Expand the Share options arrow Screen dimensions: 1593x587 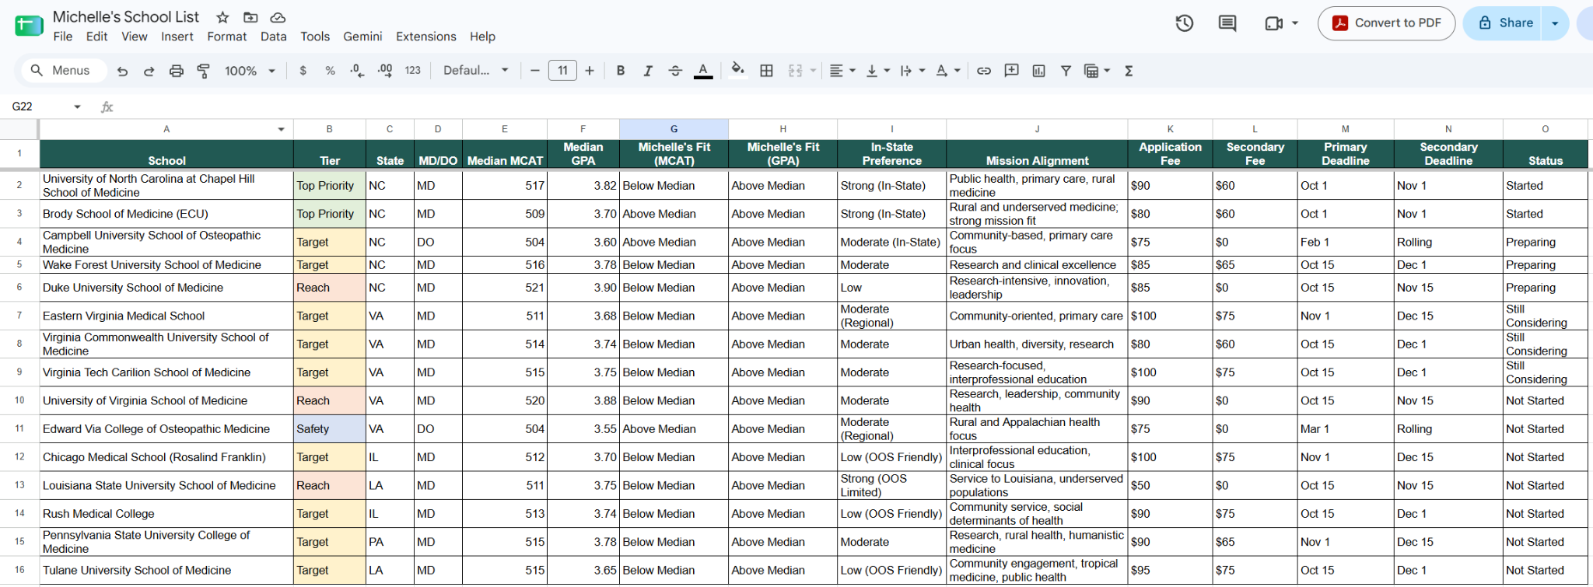coord(1555,23)
